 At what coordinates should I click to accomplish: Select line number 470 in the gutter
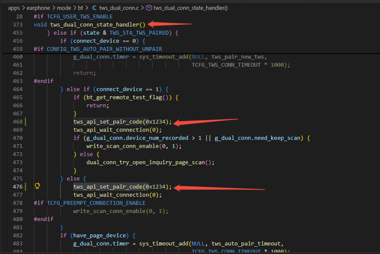(x=18, y=138)
